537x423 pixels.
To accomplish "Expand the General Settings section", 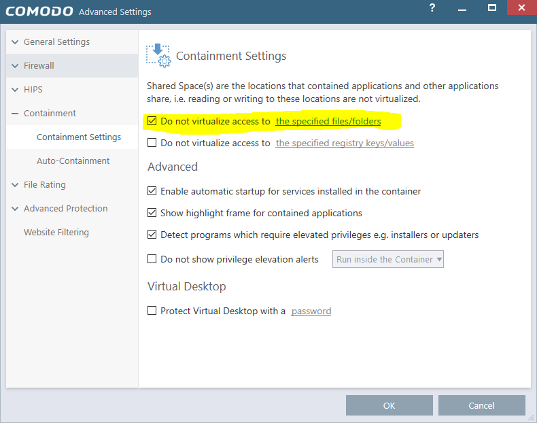I will pyautogui.click(x=15, y=42).
